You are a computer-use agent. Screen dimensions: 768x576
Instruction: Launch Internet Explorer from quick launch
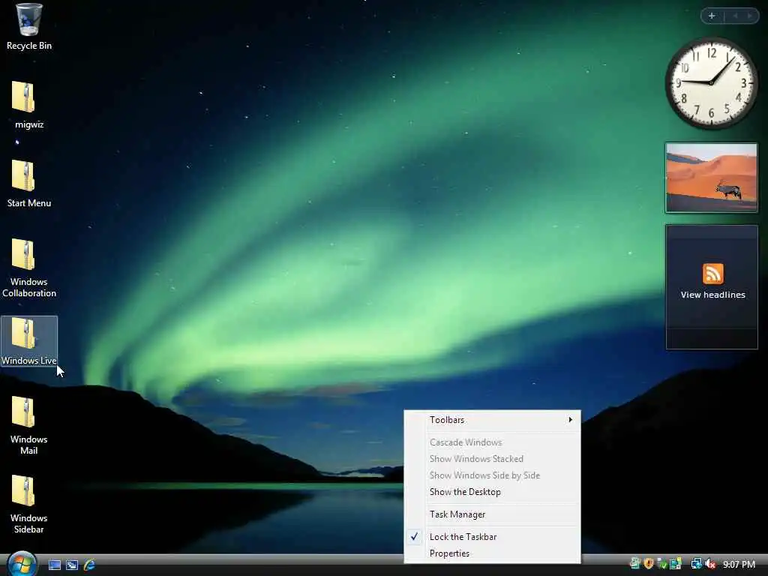tap(89, 565)
